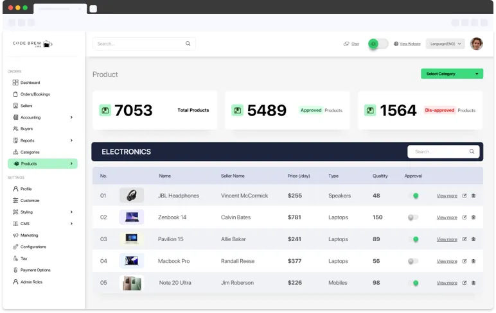496x313 pixels.
Task: Disable approval for JBL Headphones
Action: pos(412,196)
